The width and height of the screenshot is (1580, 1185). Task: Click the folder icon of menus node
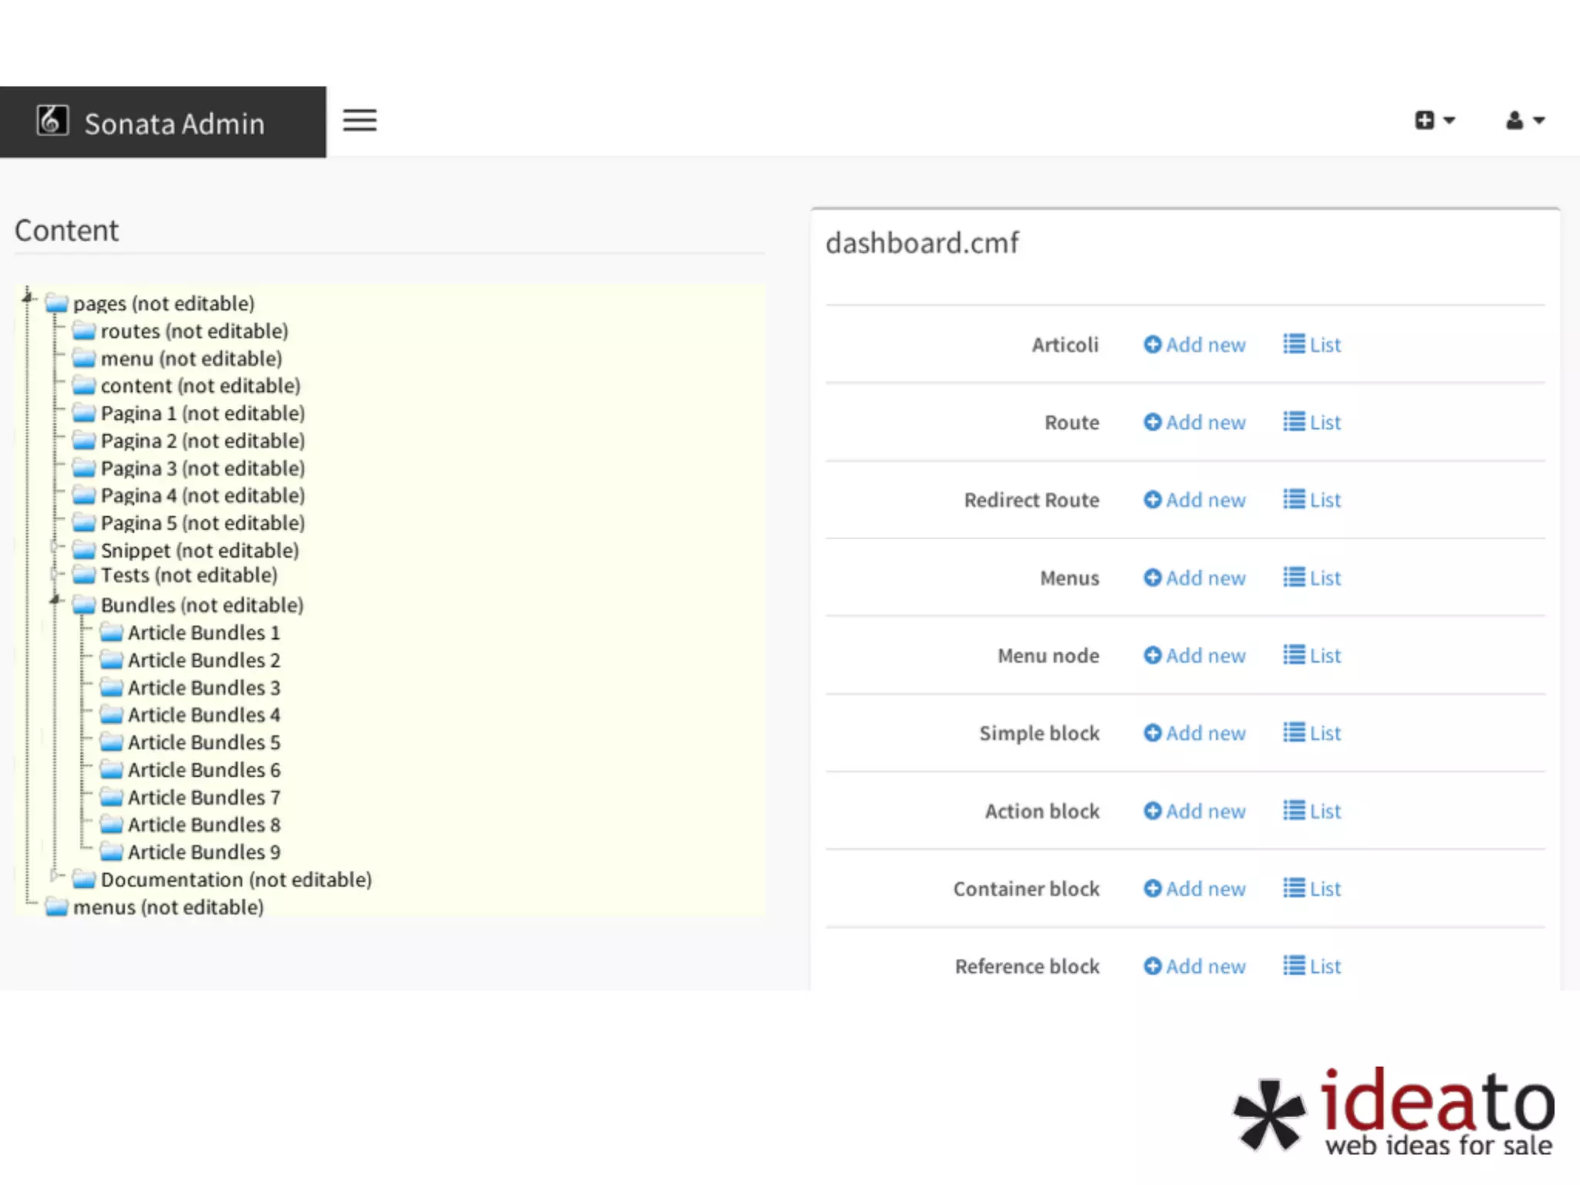point(56,907)
